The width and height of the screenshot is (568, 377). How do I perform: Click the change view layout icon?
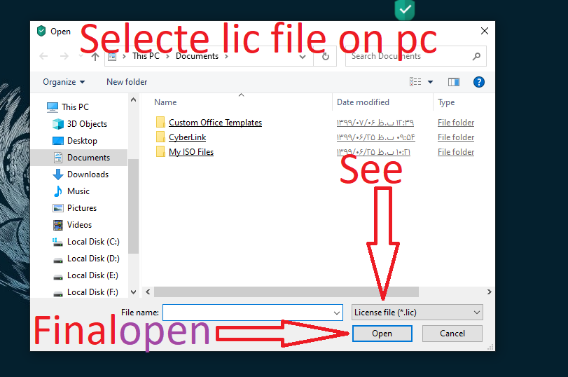point(415,82)
